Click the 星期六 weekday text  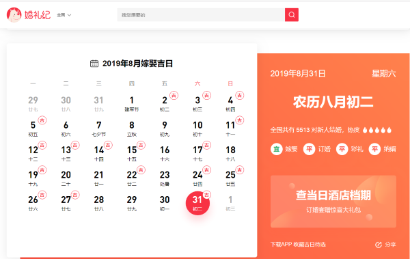point(384,74)
